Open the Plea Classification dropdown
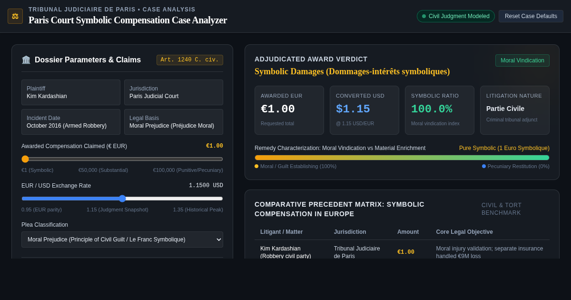The width and height of the screenshot is (571, 300). [122, 240]
